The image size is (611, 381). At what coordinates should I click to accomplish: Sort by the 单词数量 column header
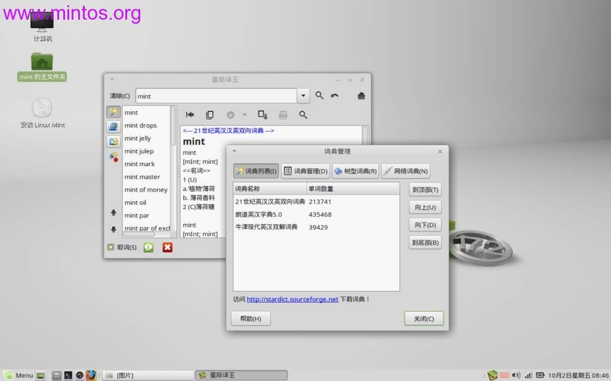click(353, 189)
